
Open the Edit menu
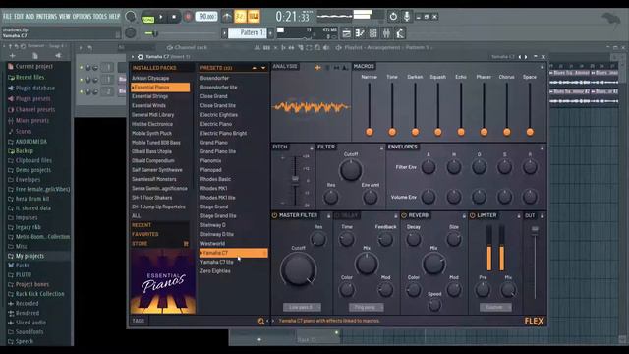point(19,17)
